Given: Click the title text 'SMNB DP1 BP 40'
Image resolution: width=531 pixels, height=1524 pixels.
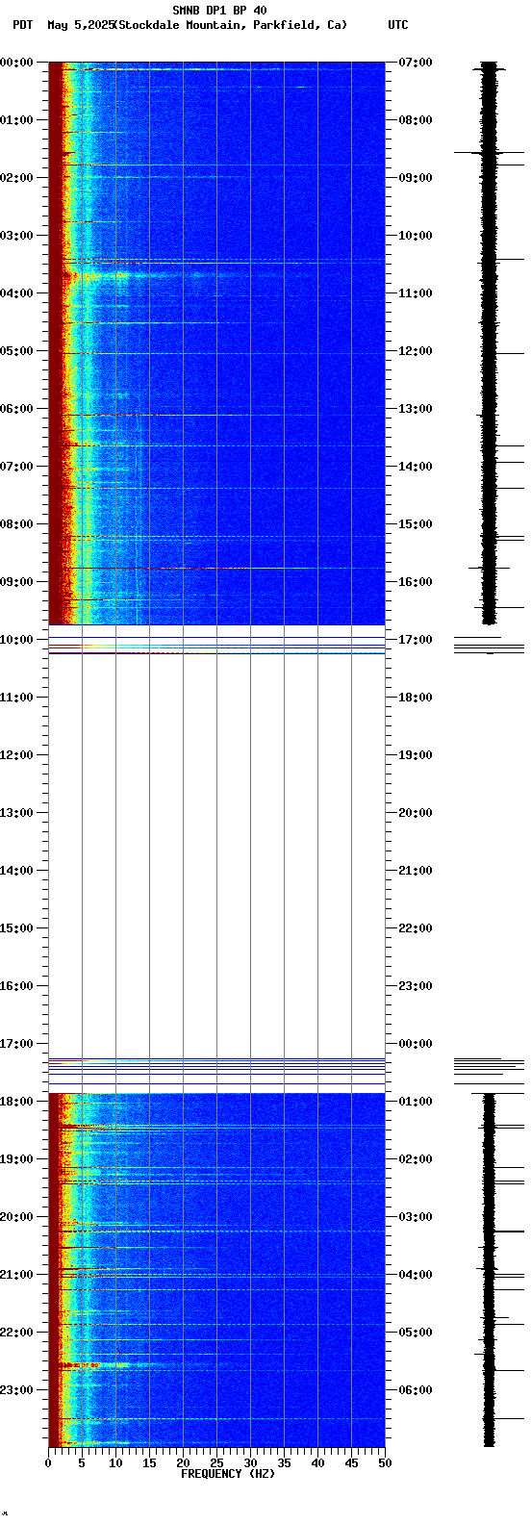Looking at the screenshot, I should pyautogui.click(x=219, y=11).
